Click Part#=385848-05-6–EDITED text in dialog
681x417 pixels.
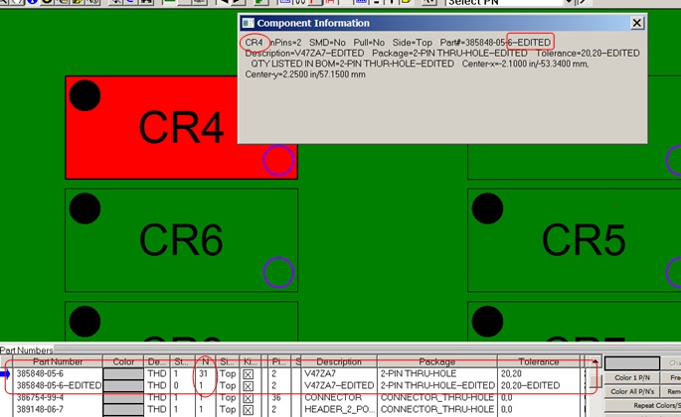click(495, 43)
